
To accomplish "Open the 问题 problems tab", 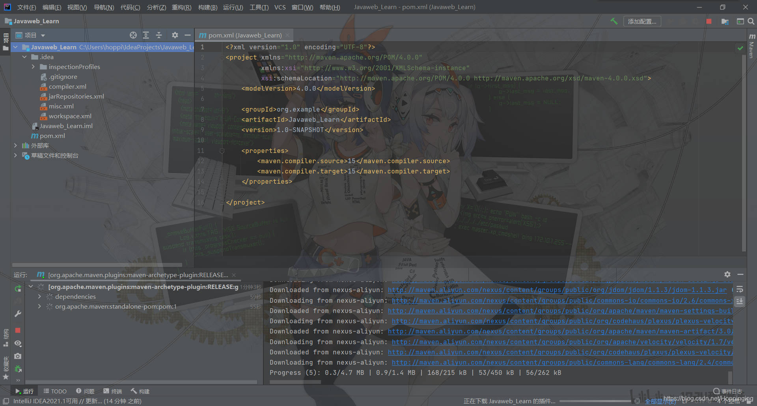I will (x=85, y=391).
